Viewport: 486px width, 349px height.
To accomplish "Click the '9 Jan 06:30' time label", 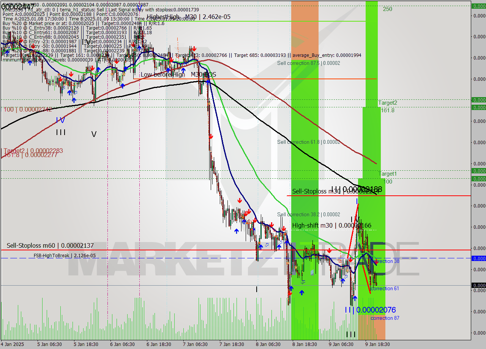I will click(x=341, y=344).
